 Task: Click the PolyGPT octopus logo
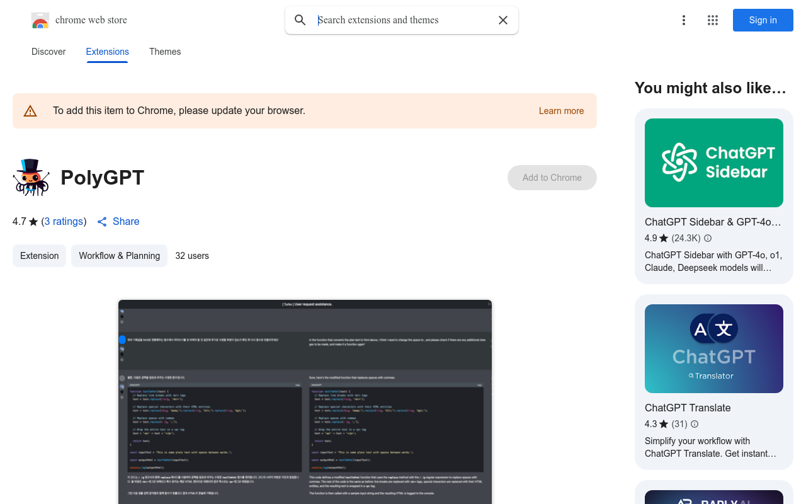pyautogui.click(x=31, y=177)
